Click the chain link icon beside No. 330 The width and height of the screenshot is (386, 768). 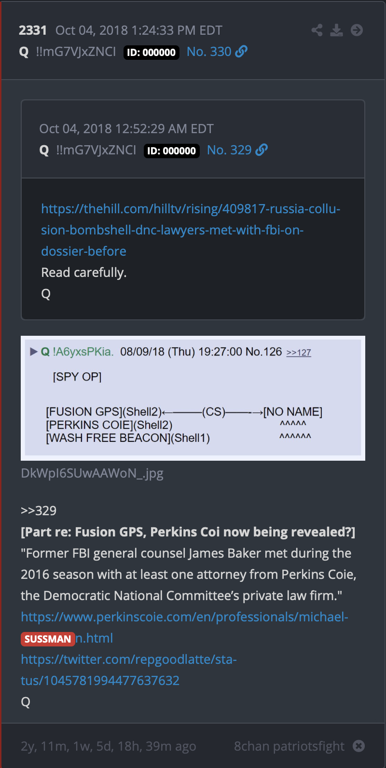[242, 51]
